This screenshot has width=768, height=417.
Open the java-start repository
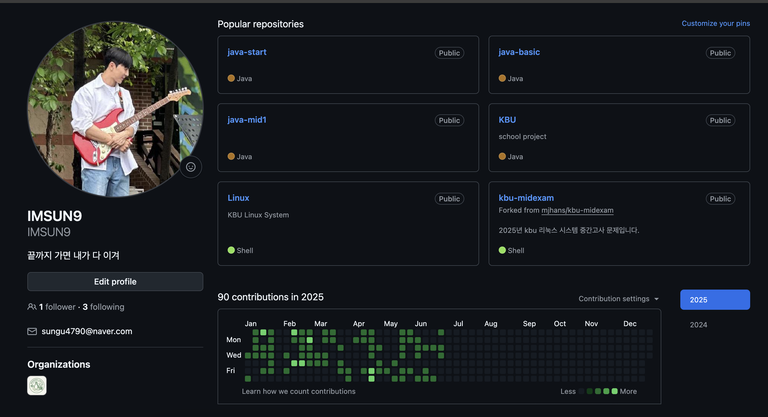(247, 52)
